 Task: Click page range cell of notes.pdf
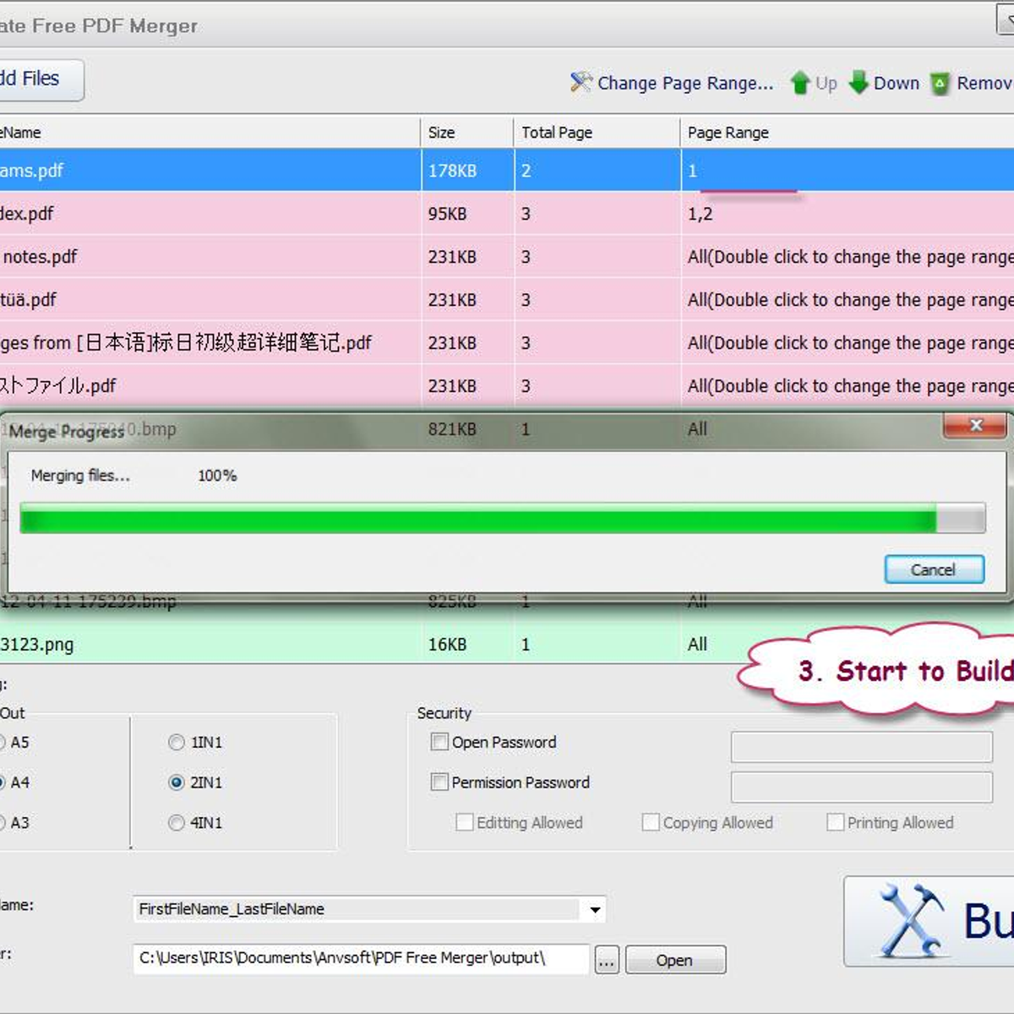coord(848,257)
